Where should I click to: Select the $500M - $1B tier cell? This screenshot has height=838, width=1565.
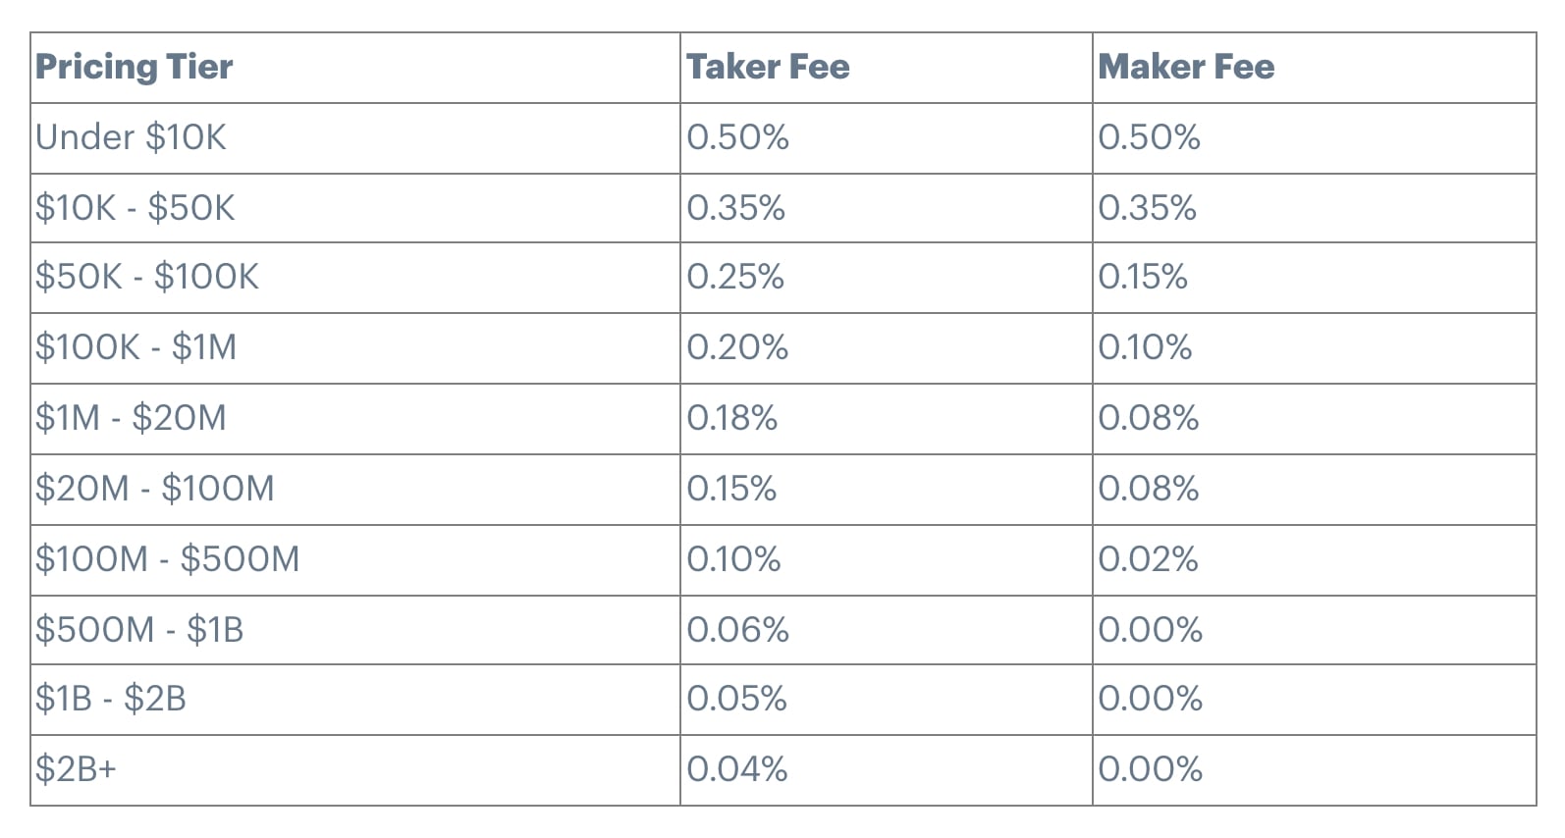tap(139, 629)
